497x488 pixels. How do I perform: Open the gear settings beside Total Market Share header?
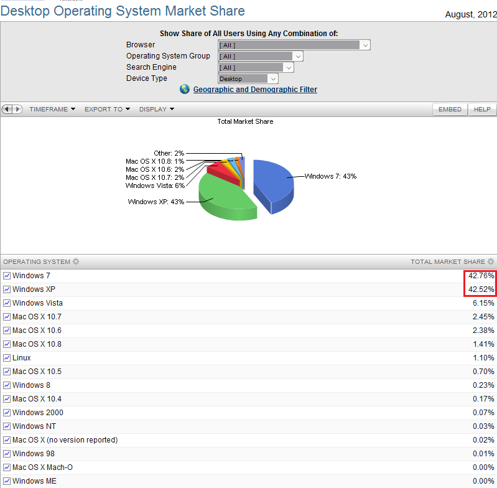click(491, 261)
